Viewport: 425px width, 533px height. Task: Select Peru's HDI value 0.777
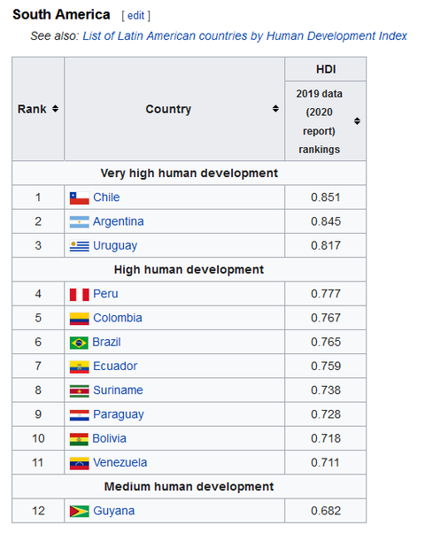coord(326,294)
